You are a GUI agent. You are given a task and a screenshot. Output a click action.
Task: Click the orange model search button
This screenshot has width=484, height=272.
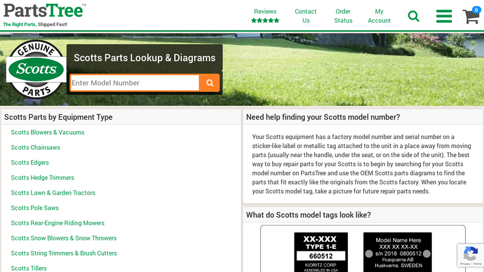point(209,83)
